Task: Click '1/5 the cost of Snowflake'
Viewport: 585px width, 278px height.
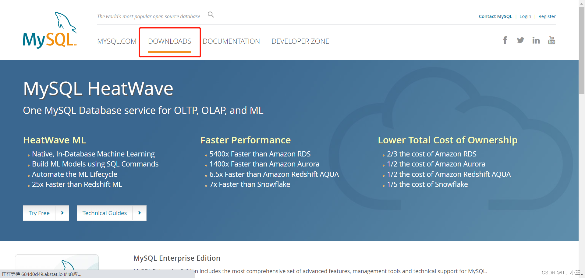Action: click(x=427, y=184)
